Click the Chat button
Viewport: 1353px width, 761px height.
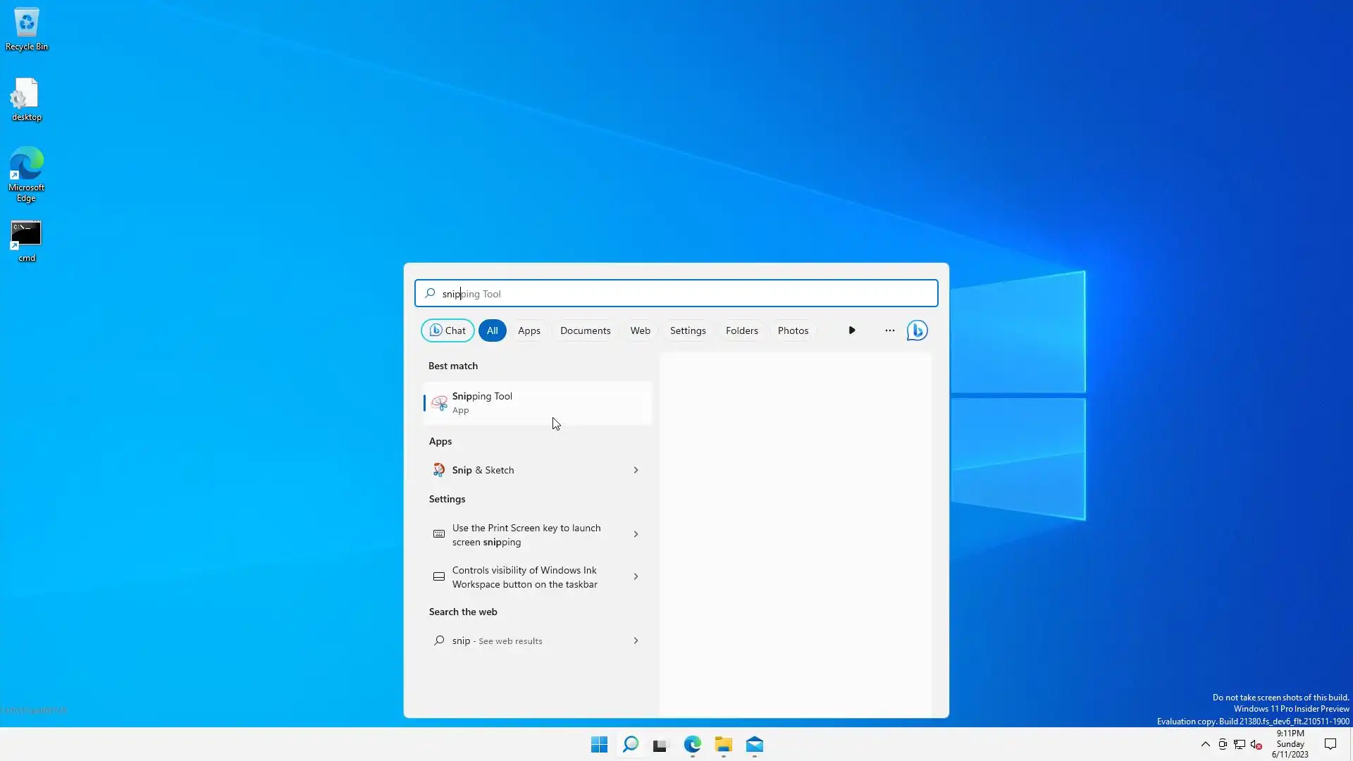(447, 330)
